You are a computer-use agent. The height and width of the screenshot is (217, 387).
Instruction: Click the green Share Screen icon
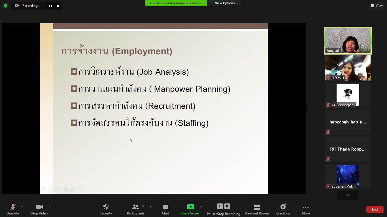click(x=190, y=207)
